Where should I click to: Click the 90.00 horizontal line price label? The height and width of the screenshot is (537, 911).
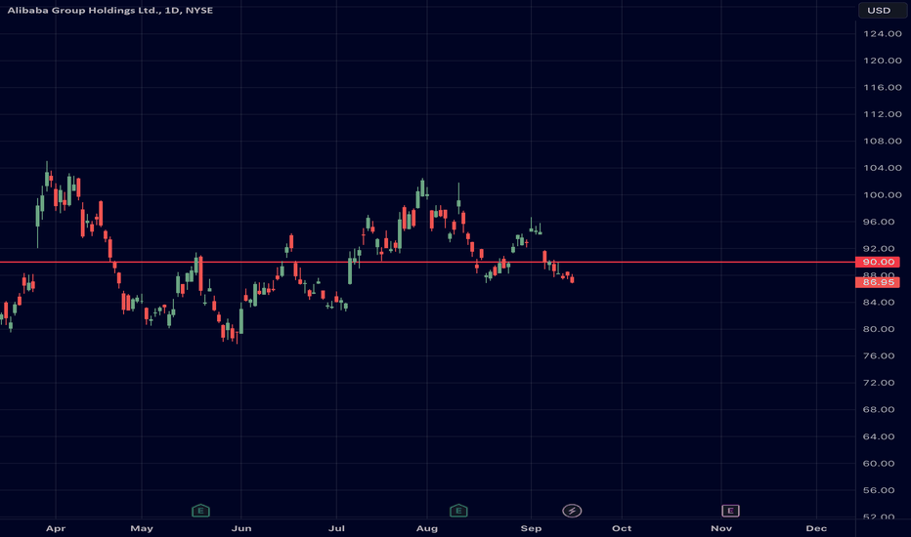(x=878, y=262)
